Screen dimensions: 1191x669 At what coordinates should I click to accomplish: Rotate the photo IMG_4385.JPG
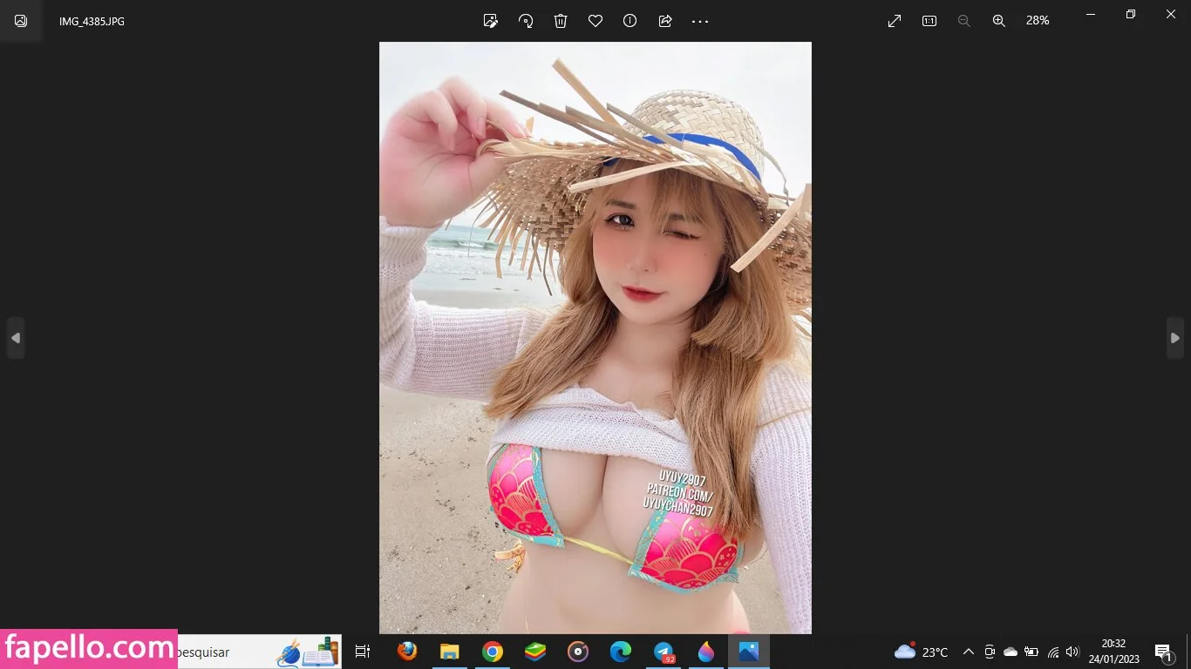tap(526, 21)
